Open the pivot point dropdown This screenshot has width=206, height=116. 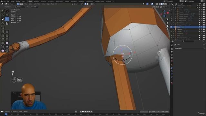82,4
